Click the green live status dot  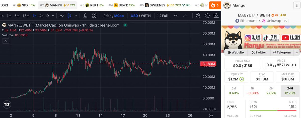click(x=125, y=25)
